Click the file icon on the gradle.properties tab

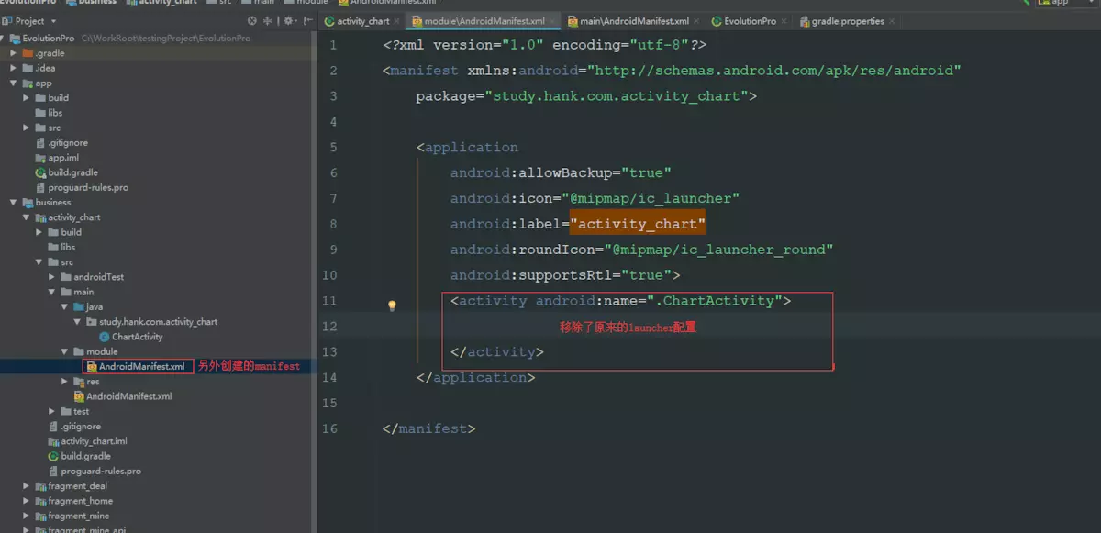(805, 21)
